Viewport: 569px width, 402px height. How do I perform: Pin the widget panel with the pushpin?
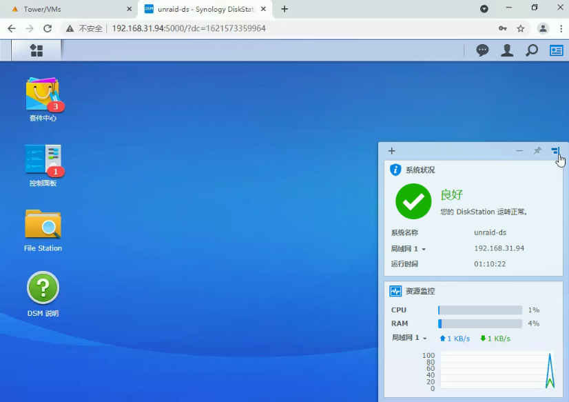pos(537,150)
